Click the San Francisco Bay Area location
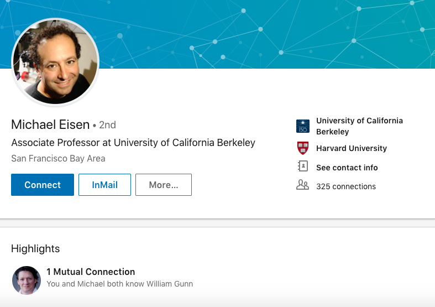The height and width of the screenshot is (307, 435). pos(58,159)
